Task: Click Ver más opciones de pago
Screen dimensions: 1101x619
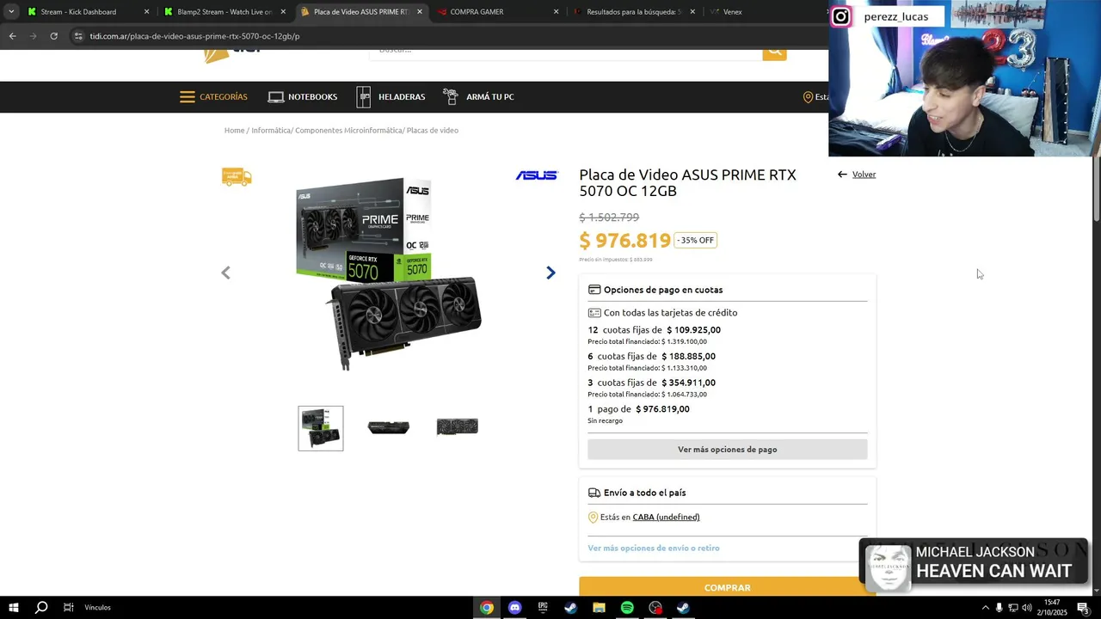Action: click(x=727, y=450)
